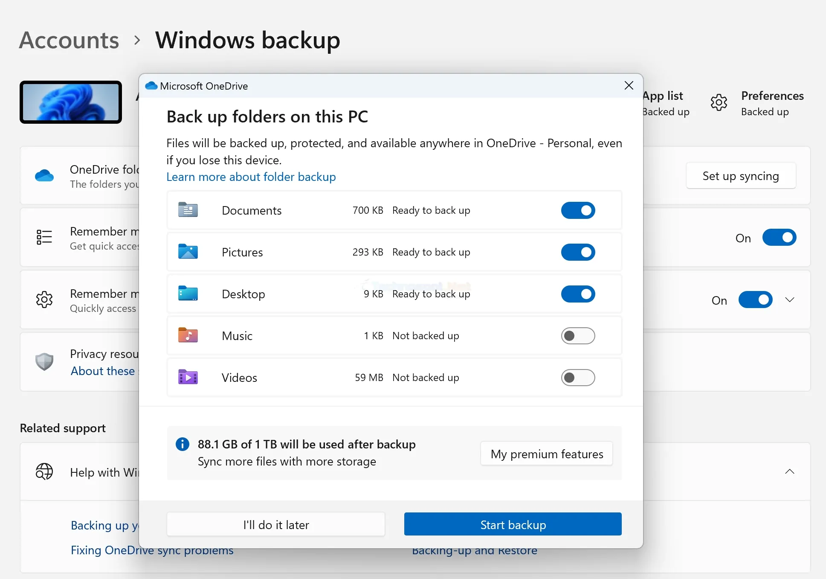The height and width of the screenshot is (579, 826).
Task: Click the Music folder icon
Action: [x=188, y=335]
